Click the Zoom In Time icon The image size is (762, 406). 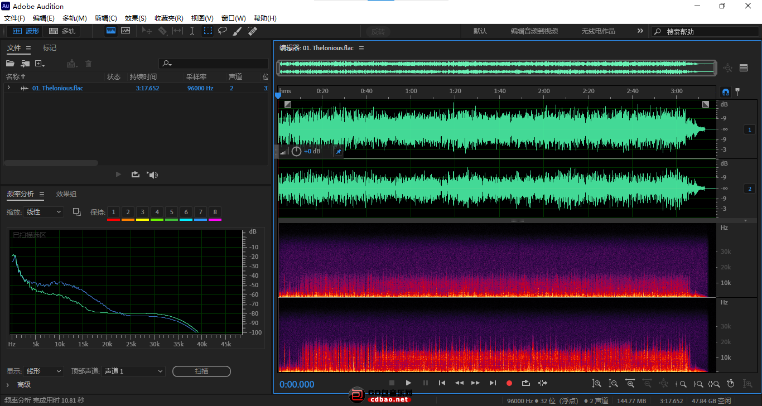pos(630,384)
